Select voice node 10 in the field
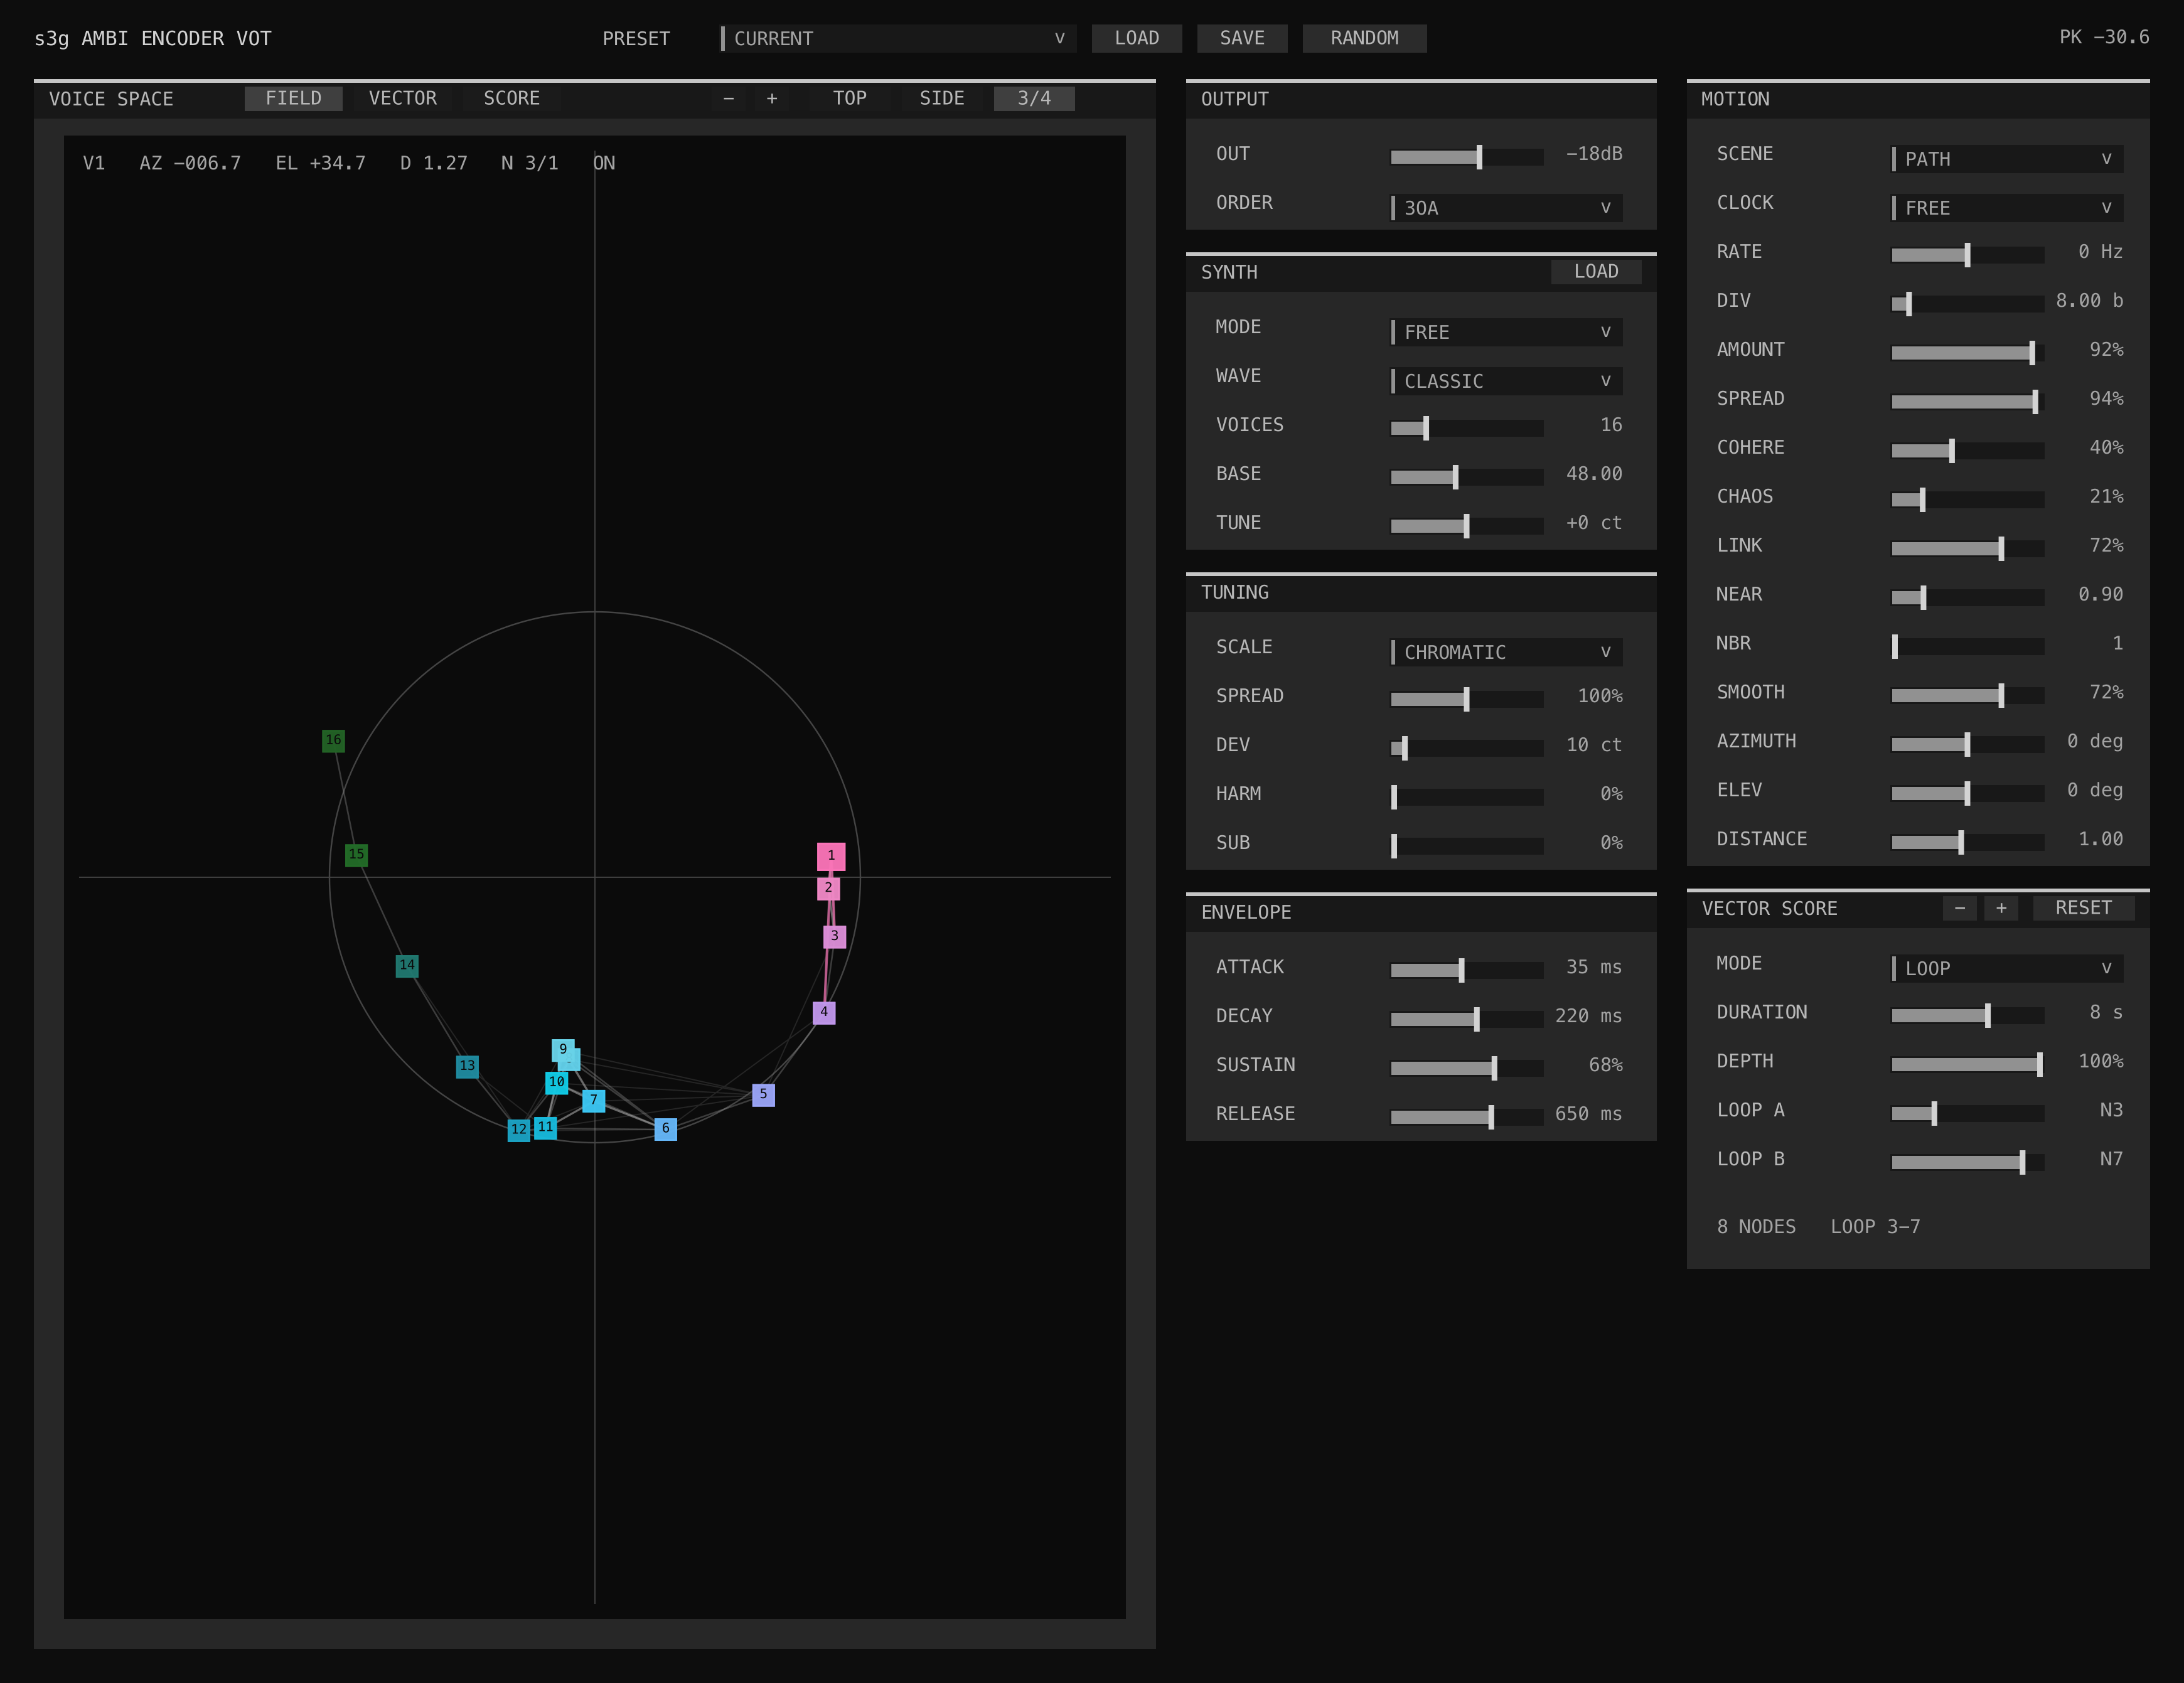This screenshot has width=2184, height=1683. click(556, 1082)
